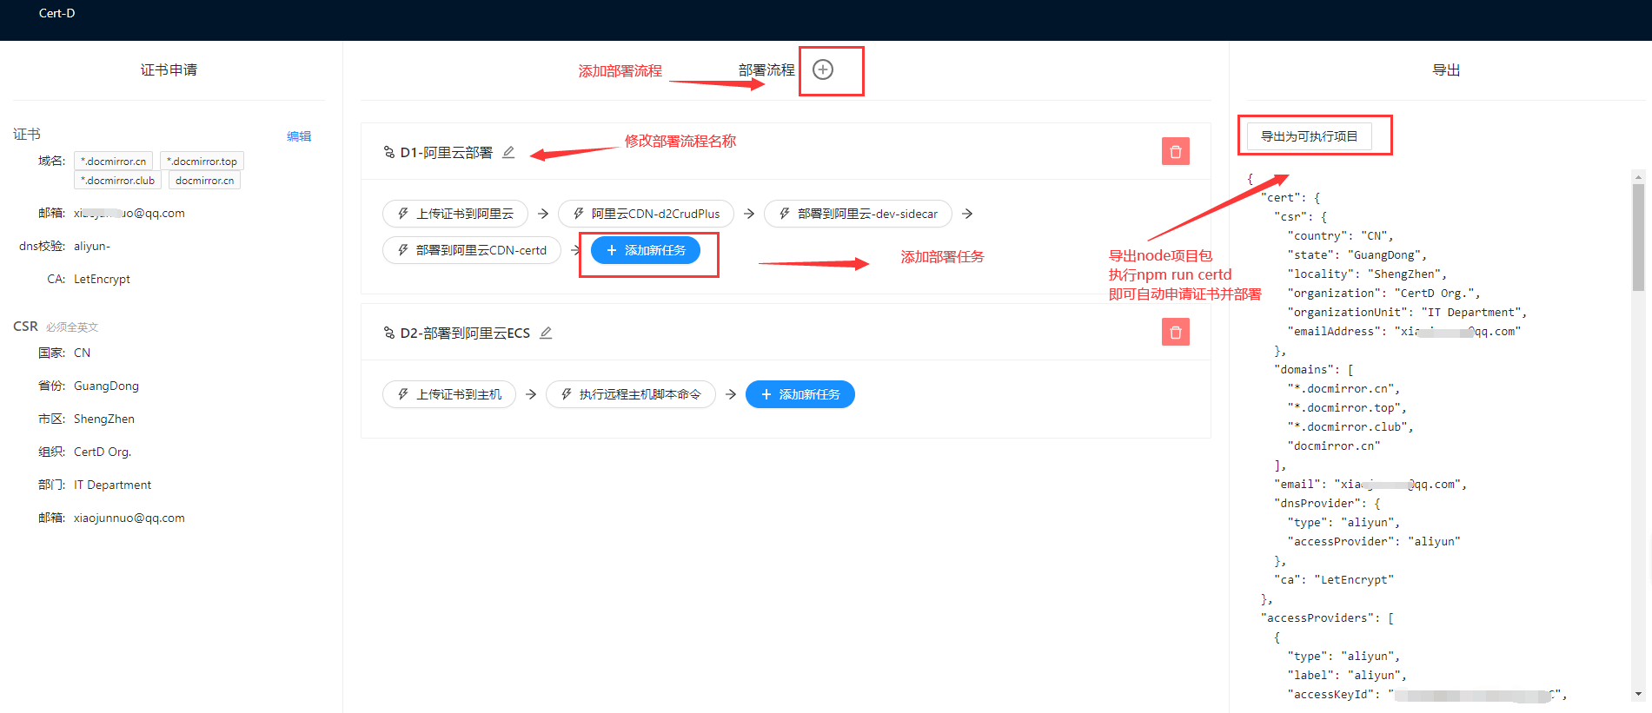This screenshot has height=713, width=1652.
Task: Edit the D1-阿里云部署 flow name
Action: pyautogui.click(x=509, y=152)
